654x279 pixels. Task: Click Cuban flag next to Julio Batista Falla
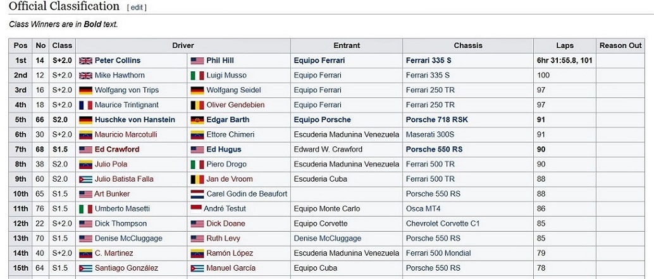85,179
